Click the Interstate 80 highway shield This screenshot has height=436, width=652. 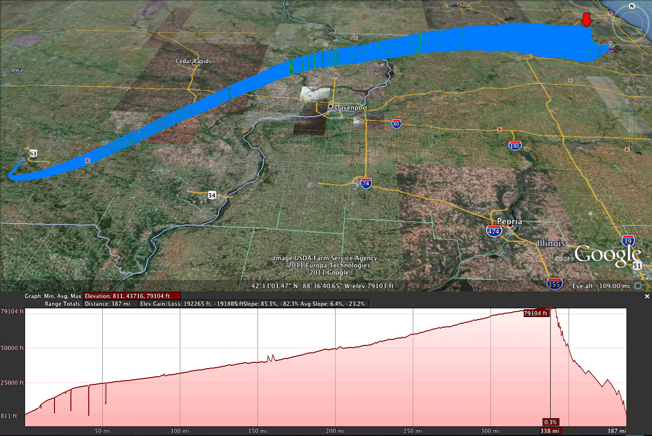click(396, 123)
